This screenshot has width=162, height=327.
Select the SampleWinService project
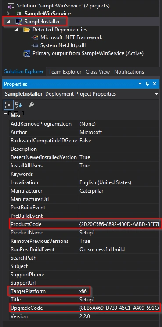point(47,14)
